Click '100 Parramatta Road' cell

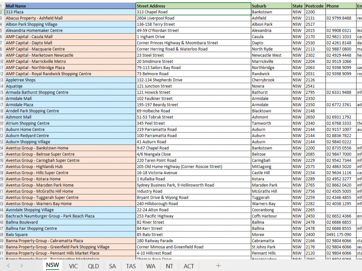(x=193, y=135)
